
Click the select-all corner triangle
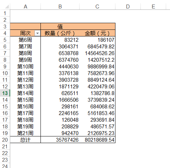pos(7,7)
